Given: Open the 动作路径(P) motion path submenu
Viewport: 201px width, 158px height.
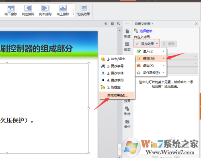Looking at the screenshot, I should pos(151,72).
